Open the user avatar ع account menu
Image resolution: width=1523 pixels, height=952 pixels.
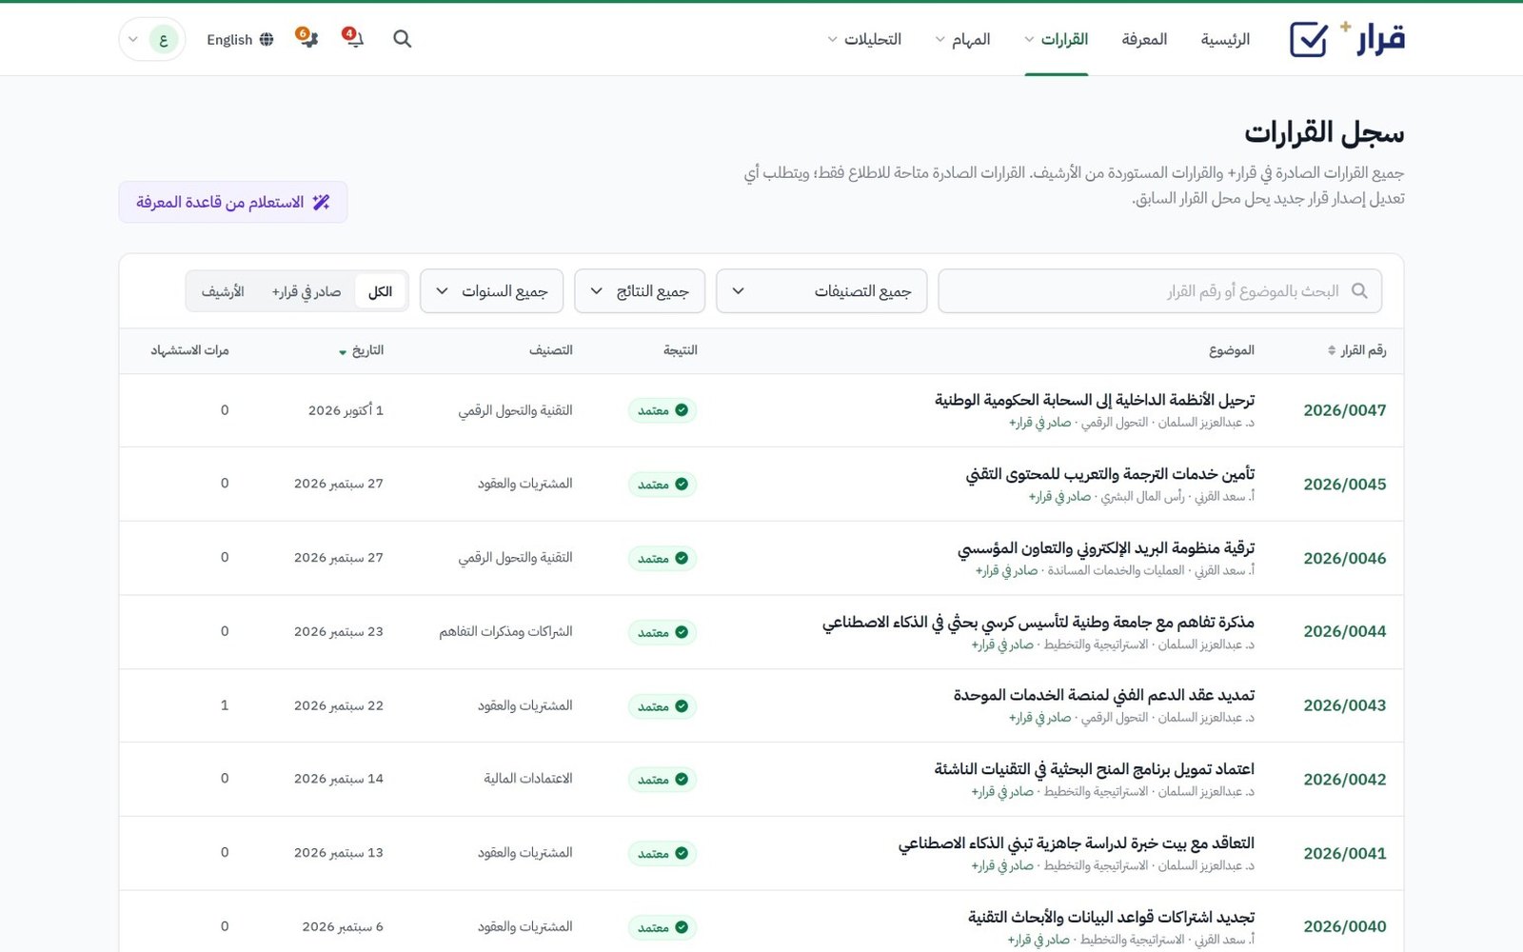(x=152, y=39)
